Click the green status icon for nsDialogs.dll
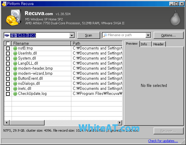 coord(15,84)
